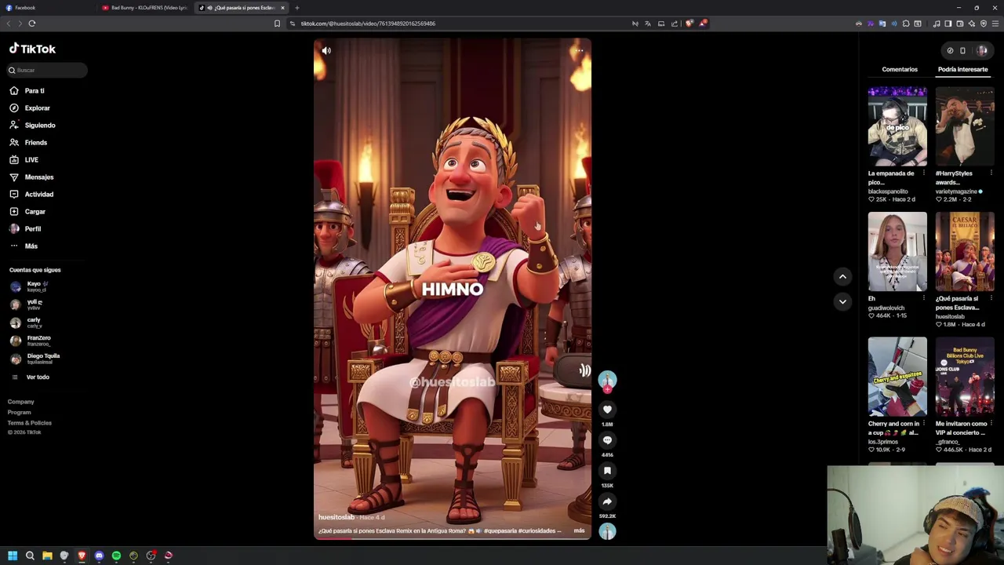This screenshot has width=1004, height=565.
Task: Open a new browser tab
Action: pos(297,8)
